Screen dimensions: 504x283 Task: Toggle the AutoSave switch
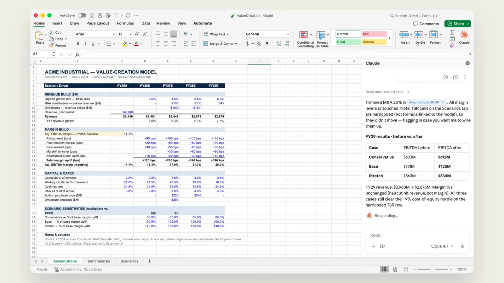(x=82, y=15)
